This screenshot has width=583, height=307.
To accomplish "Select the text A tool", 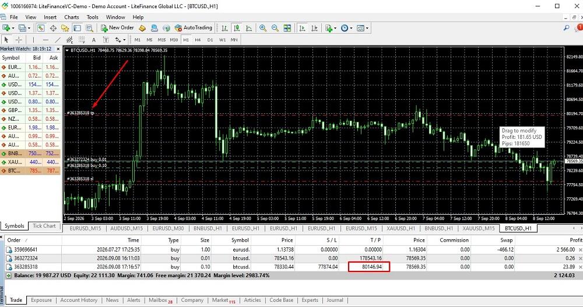I will [94, 40].
